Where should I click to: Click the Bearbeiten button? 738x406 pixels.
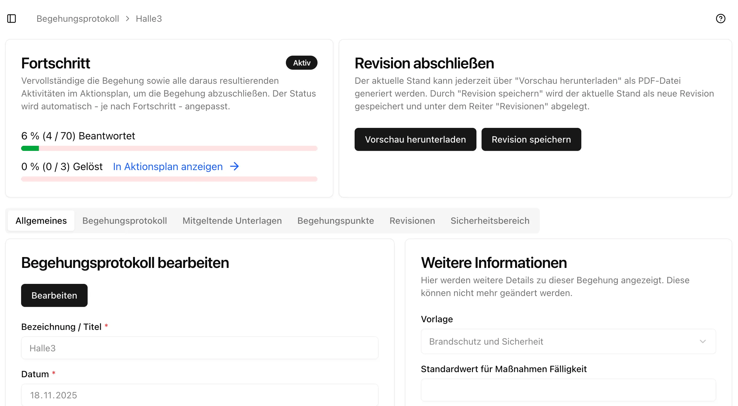[x=54, y=295]
